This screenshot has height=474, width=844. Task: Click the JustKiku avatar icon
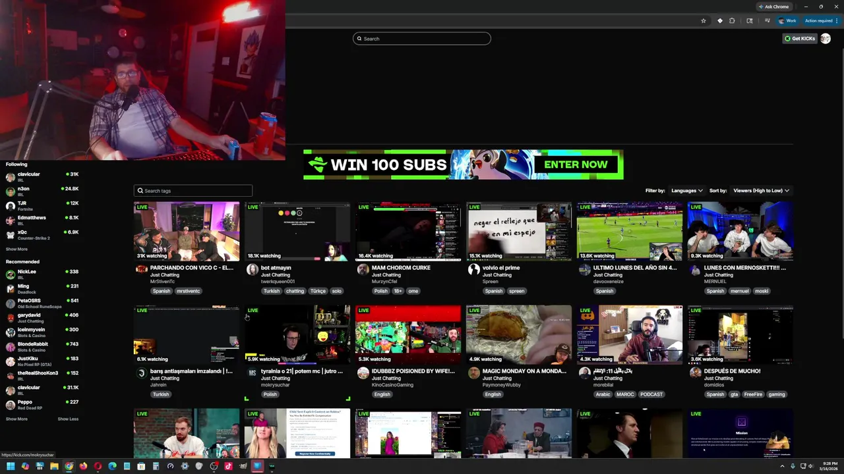[x=11, y=361]
